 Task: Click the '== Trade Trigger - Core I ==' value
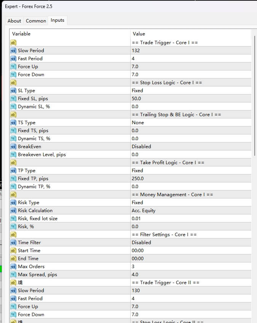point(165,43)
